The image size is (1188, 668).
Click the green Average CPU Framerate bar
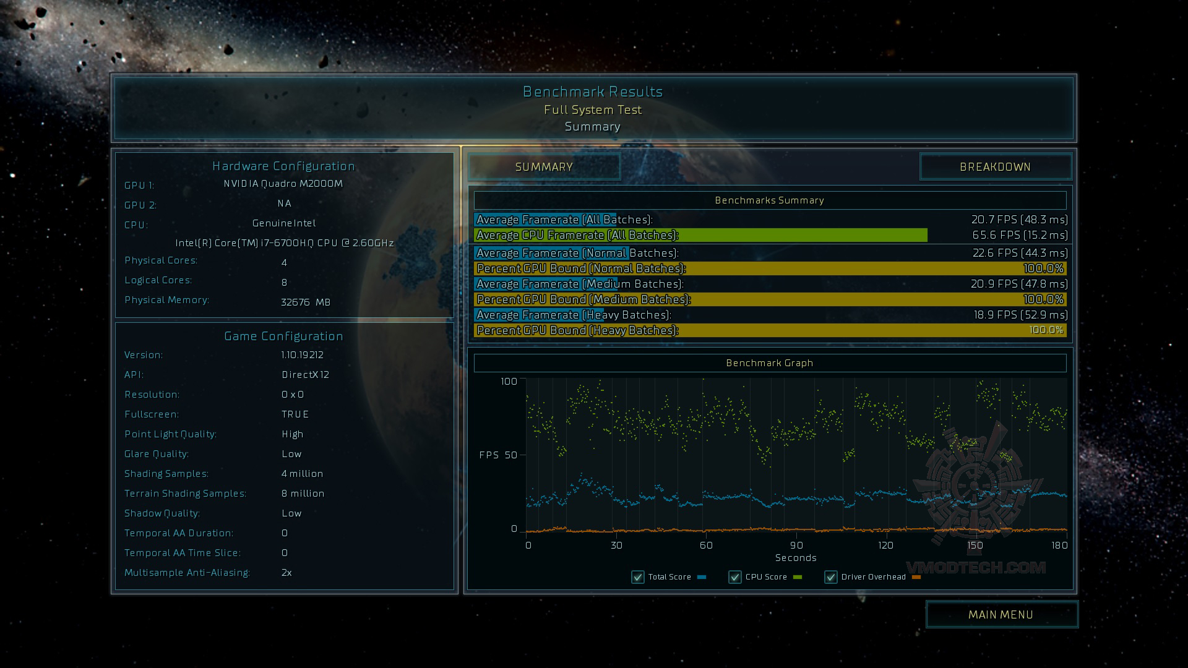point(700,235)
